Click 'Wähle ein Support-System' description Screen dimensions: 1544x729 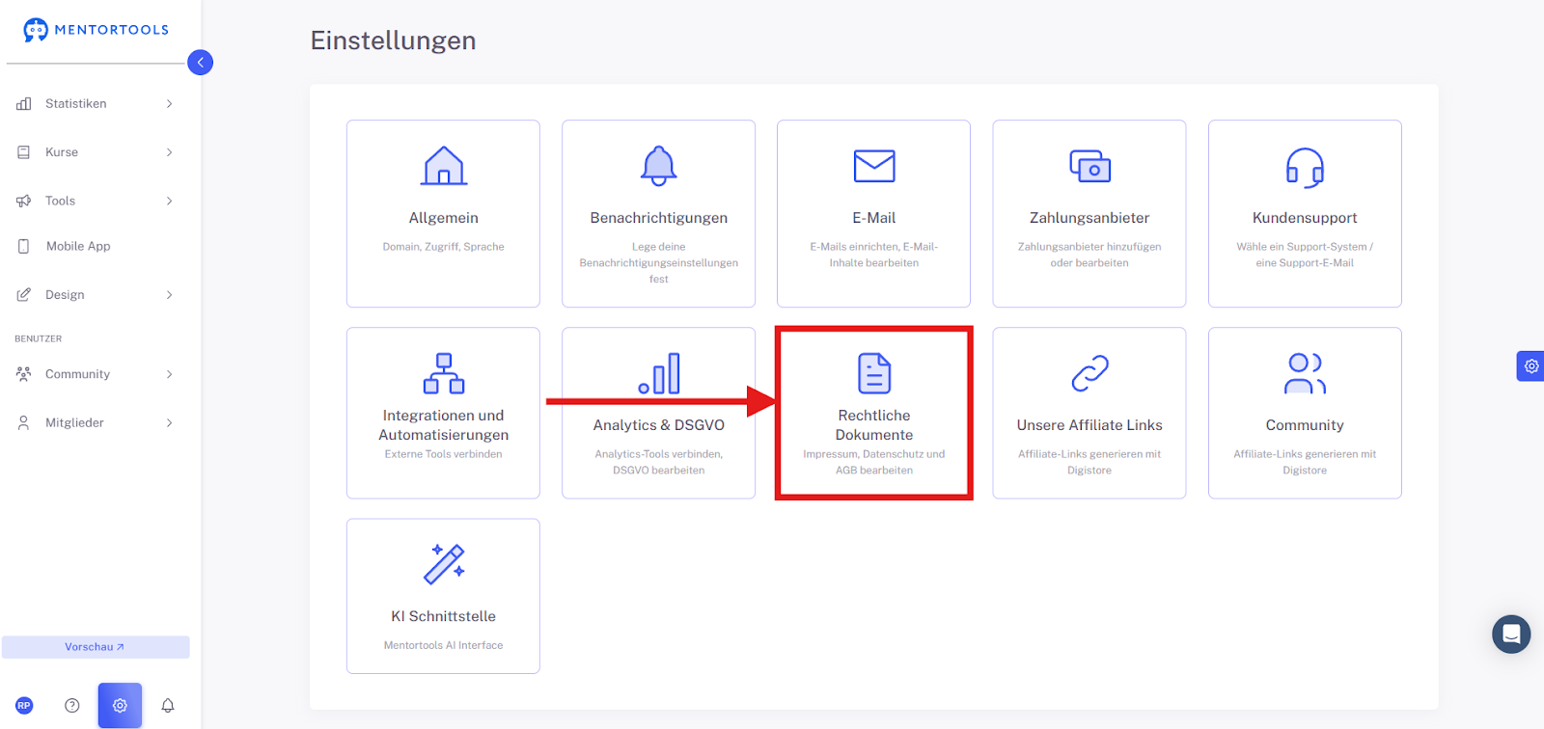(x=1305, y=255)
